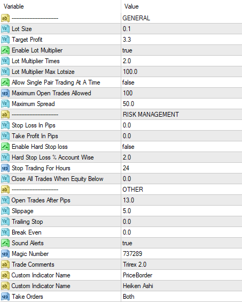
Task: Click the double-type icon beside Lot Size
Action: click(x=5, y=29)
